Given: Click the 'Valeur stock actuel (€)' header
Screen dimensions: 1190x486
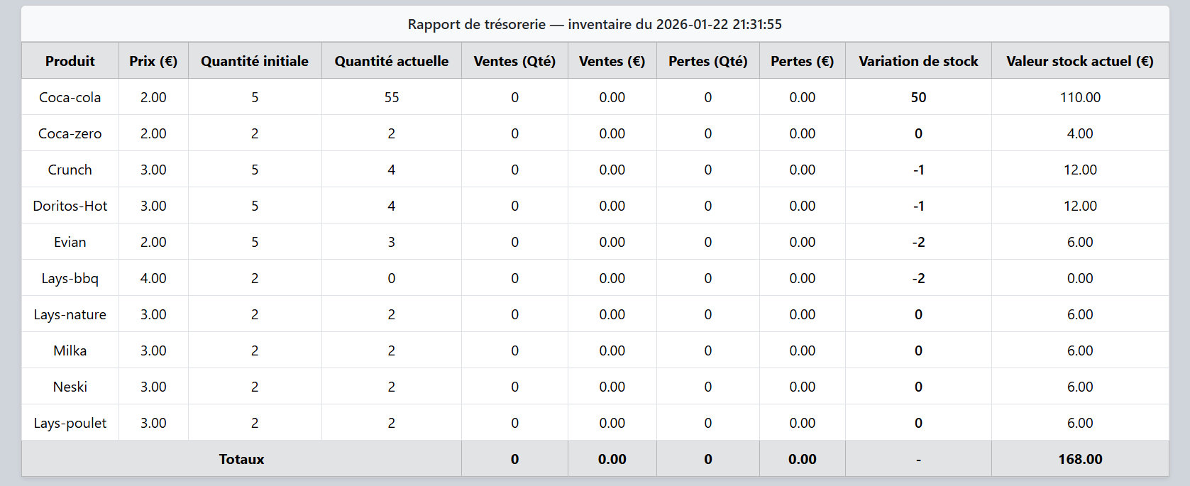Looking at the screenshot, I should 1079,61.
